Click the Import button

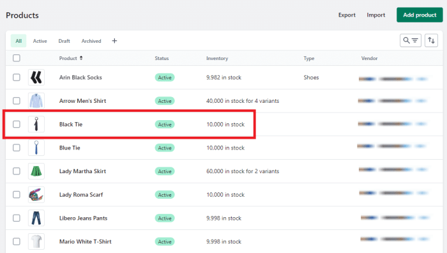375,15
